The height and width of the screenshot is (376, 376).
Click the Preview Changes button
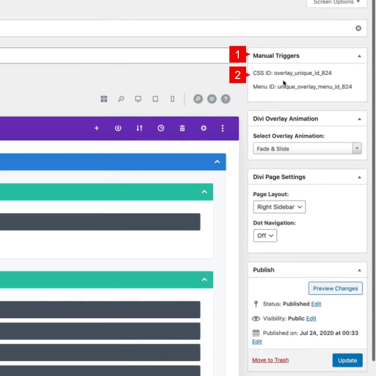tap(335, 288)
